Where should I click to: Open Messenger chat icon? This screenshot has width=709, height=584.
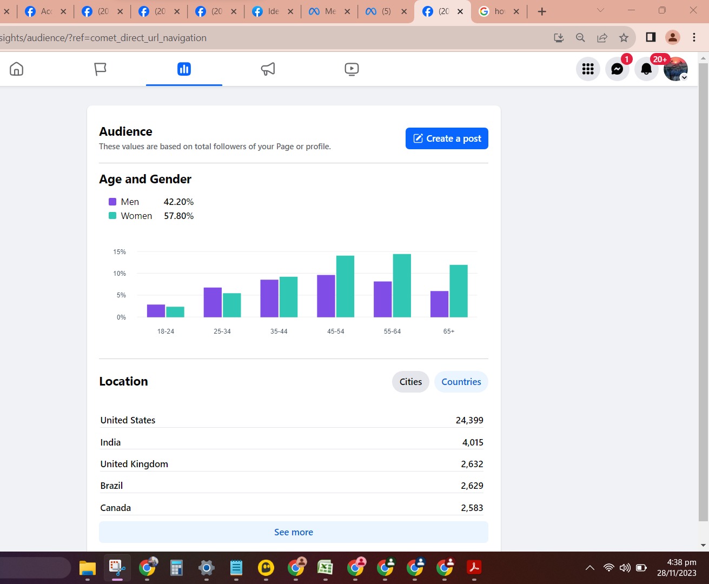coord(617,69)
